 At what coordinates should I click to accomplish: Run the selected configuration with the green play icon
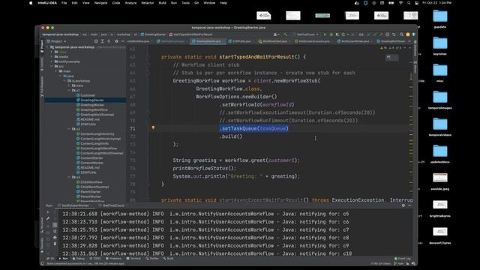[x=325, y=34]
